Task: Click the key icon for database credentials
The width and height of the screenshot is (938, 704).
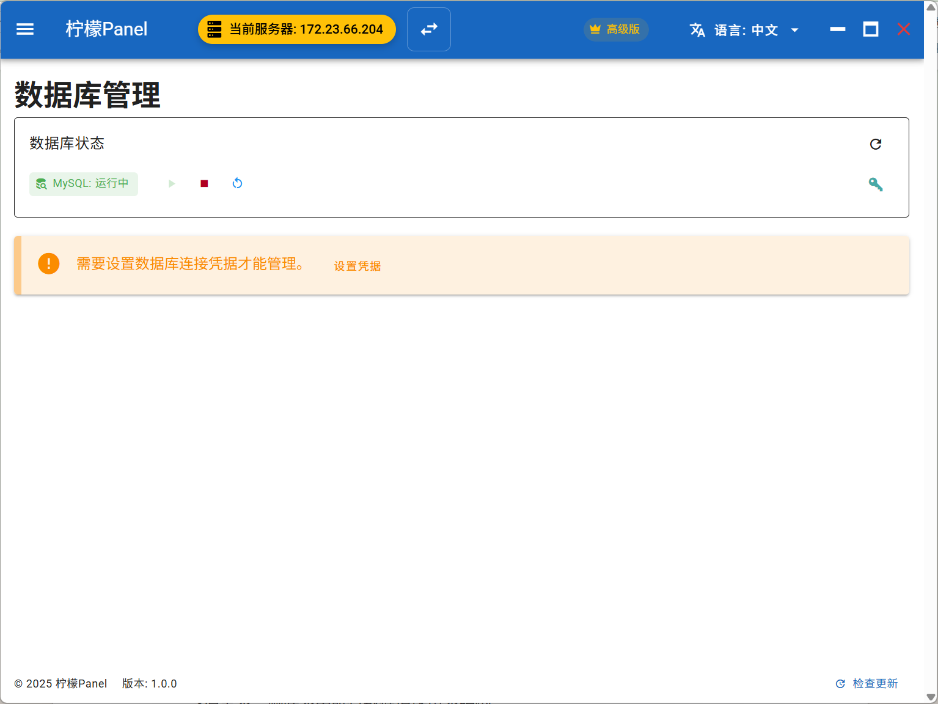Action: [875, 184]
